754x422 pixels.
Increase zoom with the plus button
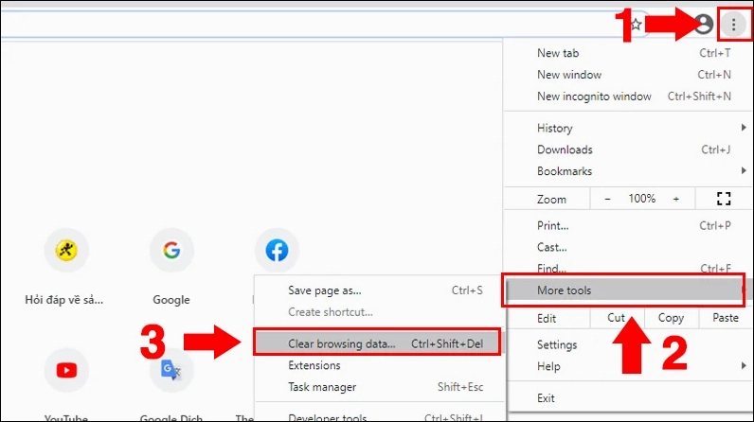tap(676, 199)
